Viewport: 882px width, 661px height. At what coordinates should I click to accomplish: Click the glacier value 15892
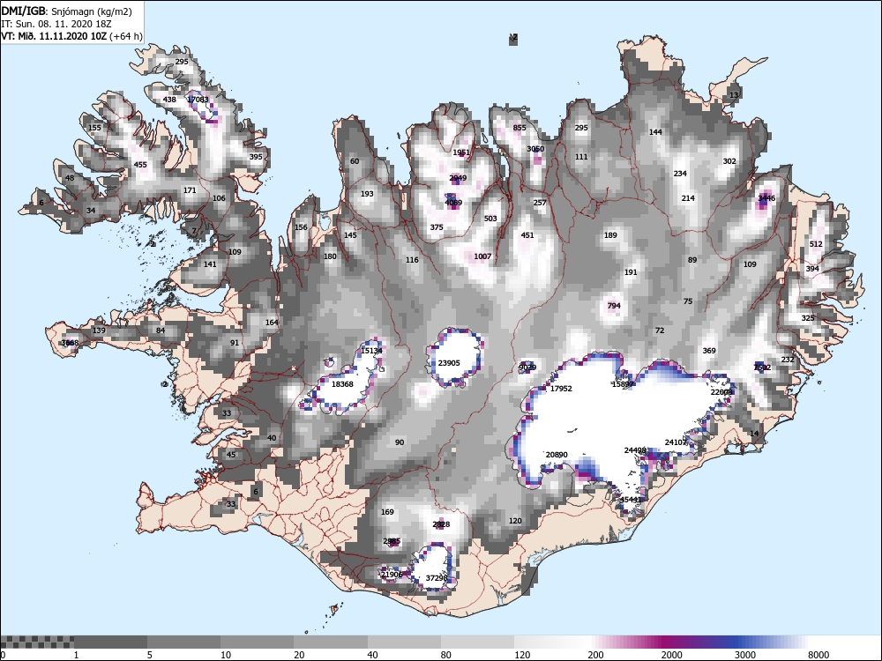click(x=623, y=384)
